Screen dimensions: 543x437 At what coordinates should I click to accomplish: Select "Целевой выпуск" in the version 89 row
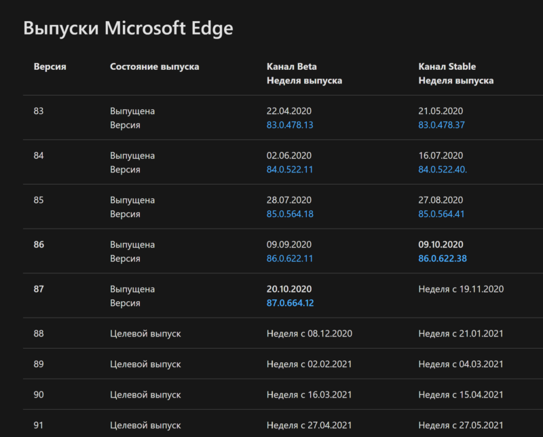coord(145,364)
